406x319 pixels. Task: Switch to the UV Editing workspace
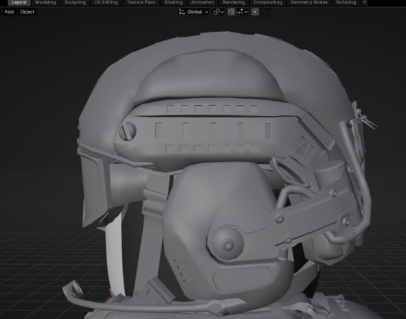click(x=106, y=2)
